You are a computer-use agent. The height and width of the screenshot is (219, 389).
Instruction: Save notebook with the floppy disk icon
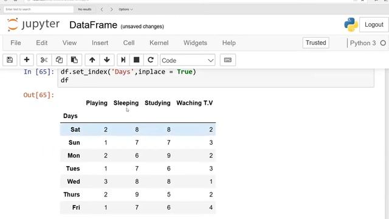pyautogui.click(x=10, y=60)
